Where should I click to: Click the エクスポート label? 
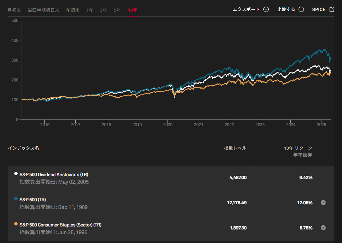point(246,9)
